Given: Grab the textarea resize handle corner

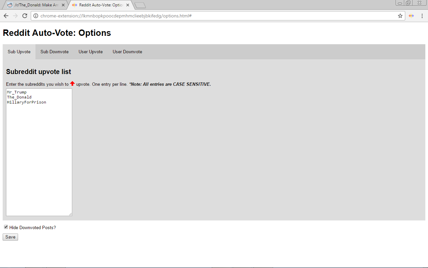Looking at the screenshot, I should [70, 214].
